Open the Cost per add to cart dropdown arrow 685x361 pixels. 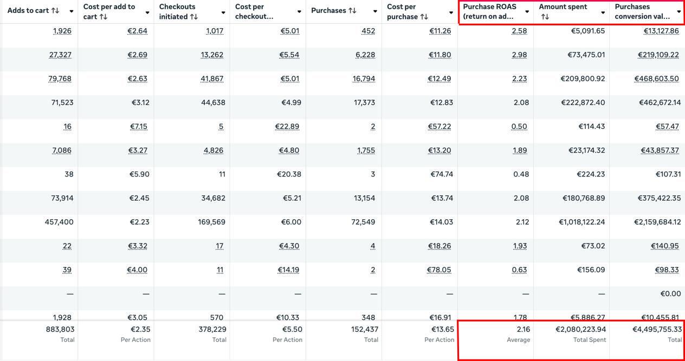pyautogui.click(x=147, y=12)
